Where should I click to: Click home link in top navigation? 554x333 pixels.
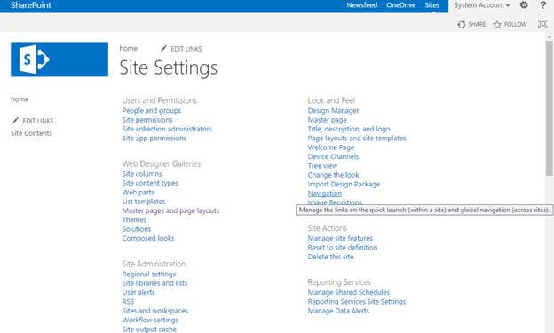(x=129, y=48)
